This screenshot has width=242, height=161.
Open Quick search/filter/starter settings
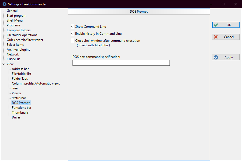tap(25, 40)
